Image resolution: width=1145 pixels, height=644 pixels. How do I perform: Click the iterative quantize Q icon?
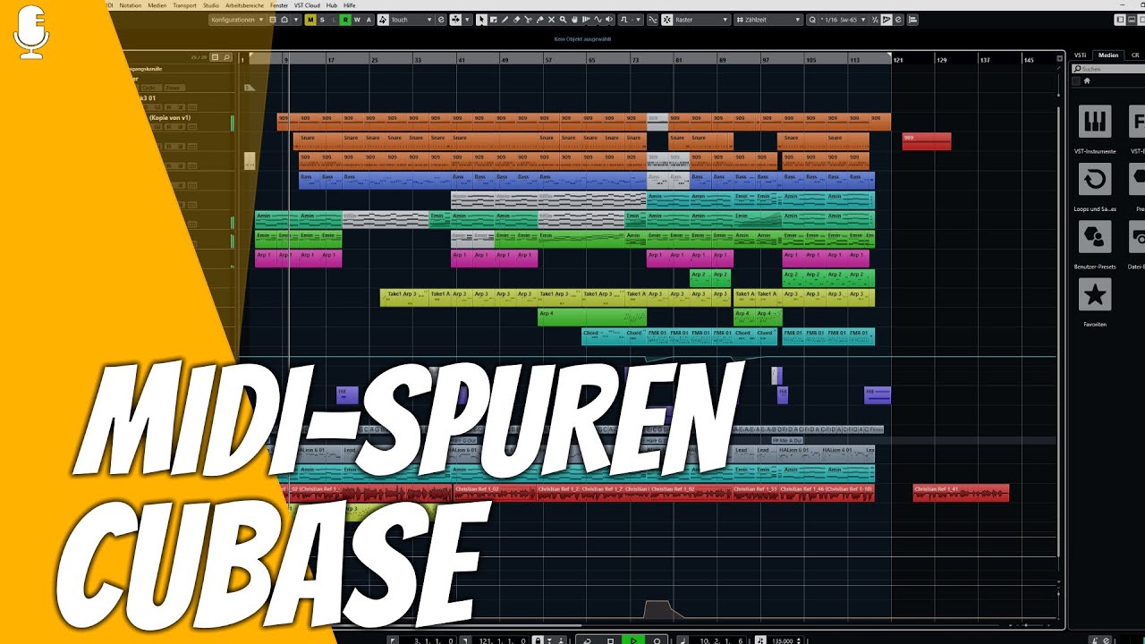point(812,20)
